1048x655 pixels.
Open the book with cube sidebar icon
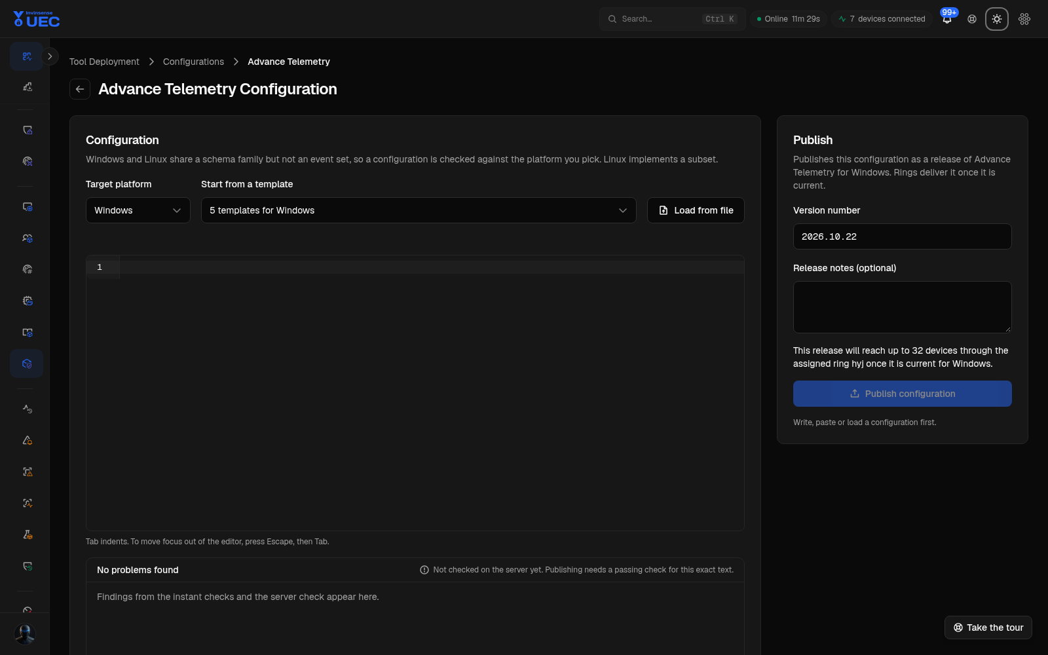(x=27, y=332)
